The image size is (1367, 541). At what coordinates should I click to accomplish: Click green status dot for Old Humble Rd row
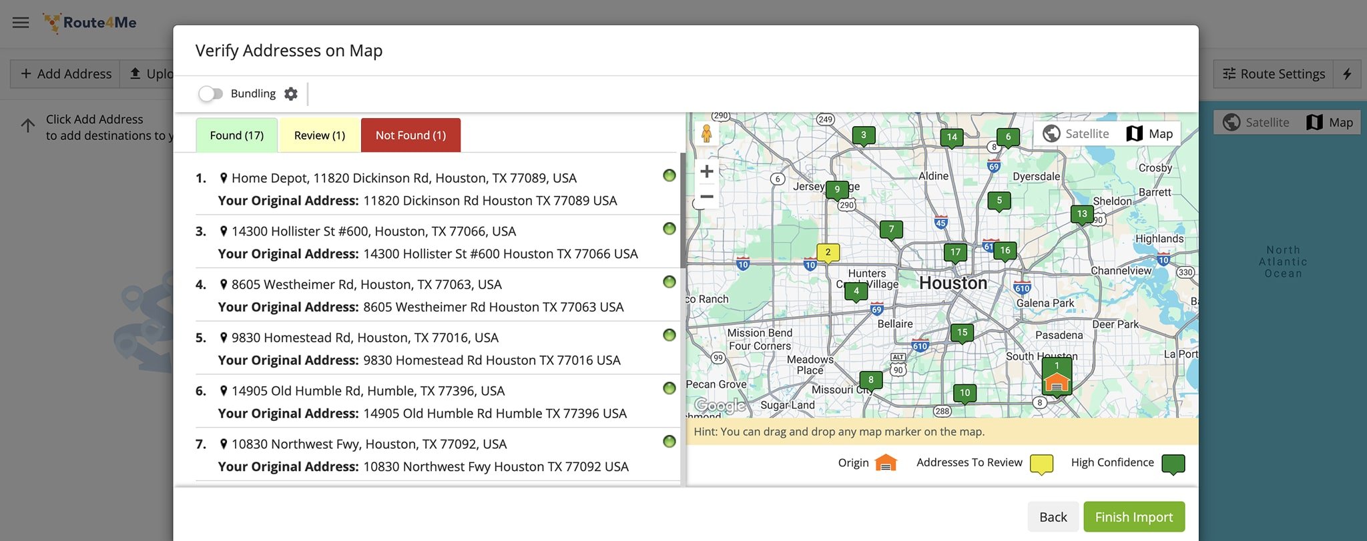(x=669, y=388)
